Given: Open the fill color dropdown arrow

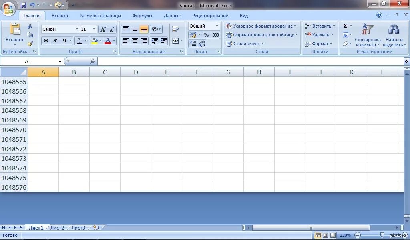Looking at the screenshot, I should tap(100, 40).
